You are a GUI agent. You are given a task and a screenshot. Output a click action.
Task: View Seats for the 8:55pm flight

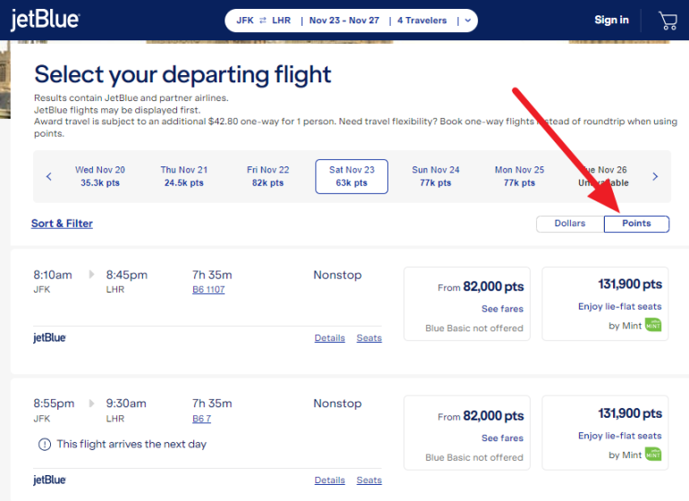pos(369,480)
